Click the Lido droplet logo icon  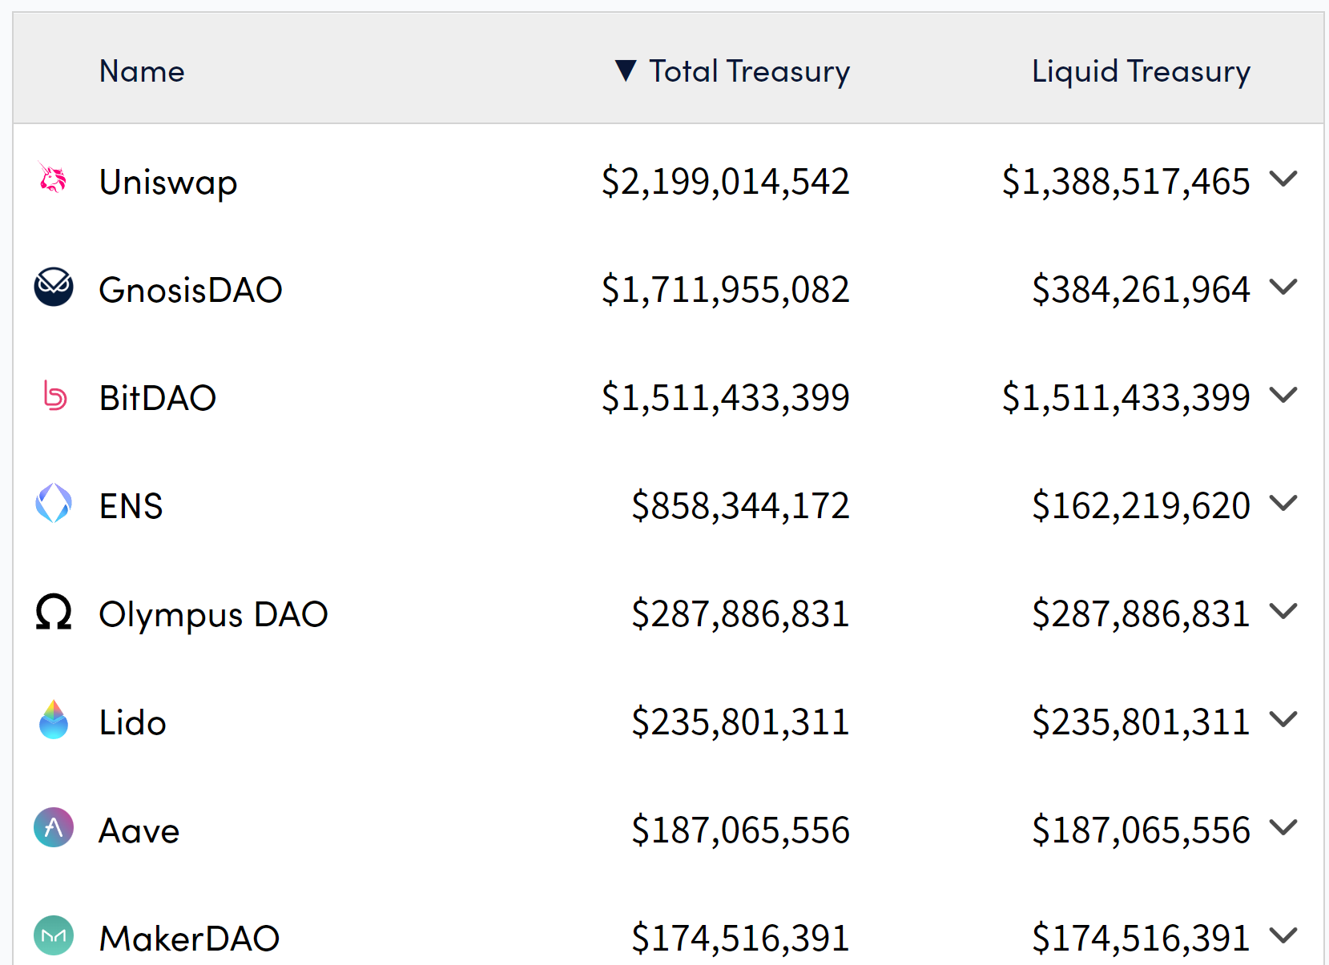point(54,719)
